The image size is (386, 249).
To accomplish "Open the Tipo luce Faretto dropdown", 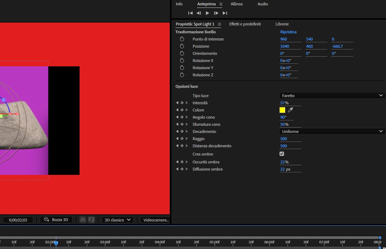I will pos(331,96).
